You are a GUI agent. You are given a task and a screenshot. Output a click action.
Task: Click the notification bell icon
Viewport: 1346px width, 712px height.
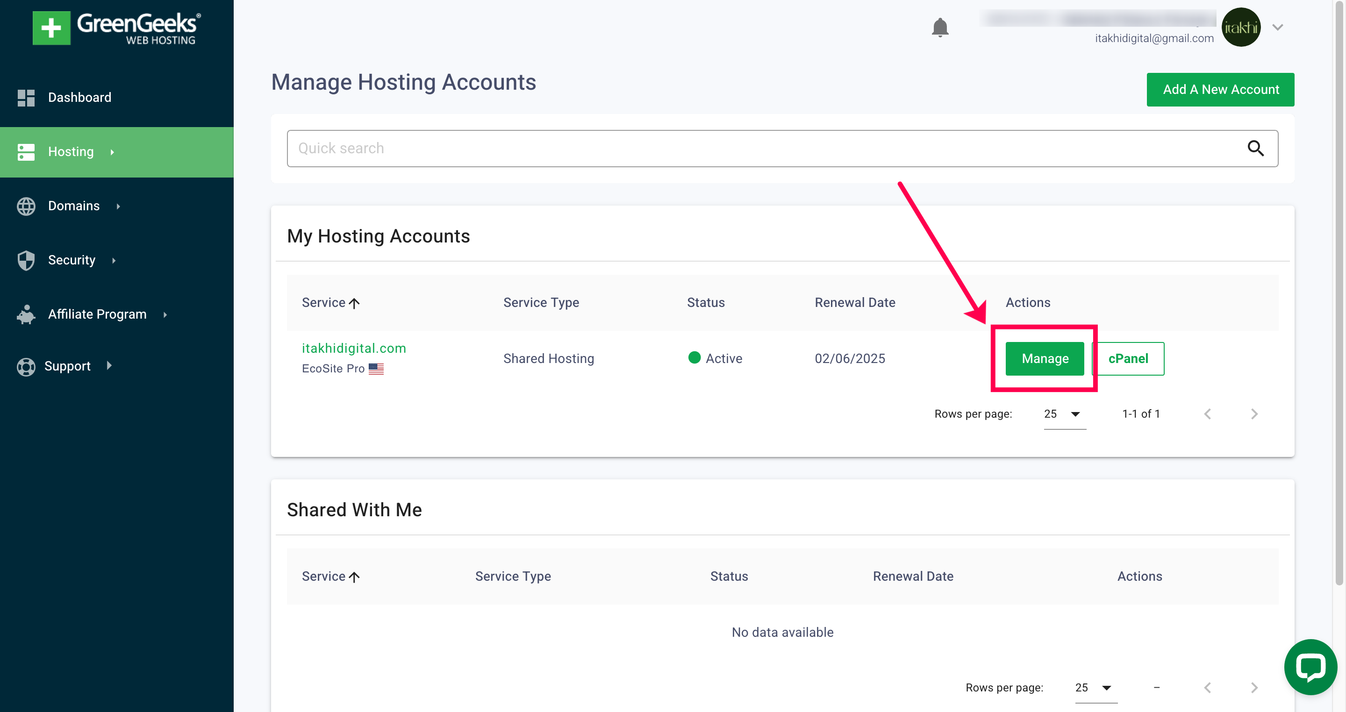point(939,27)
